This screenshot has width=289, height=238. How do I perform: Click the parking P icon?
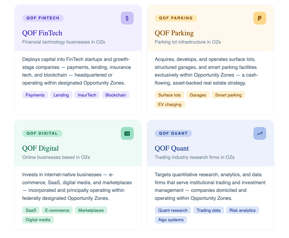[x=260, y=18]
